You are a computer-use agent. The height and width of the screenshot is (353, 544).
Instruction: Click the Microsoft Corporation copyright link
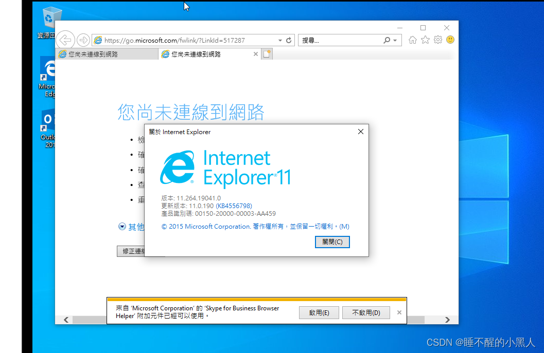point(255,227)
